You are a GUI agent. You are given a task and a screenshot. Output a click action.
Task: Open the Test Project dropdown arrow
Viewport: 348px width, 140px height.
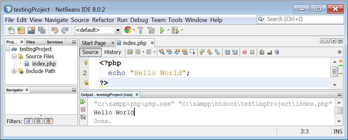point(182,30)
